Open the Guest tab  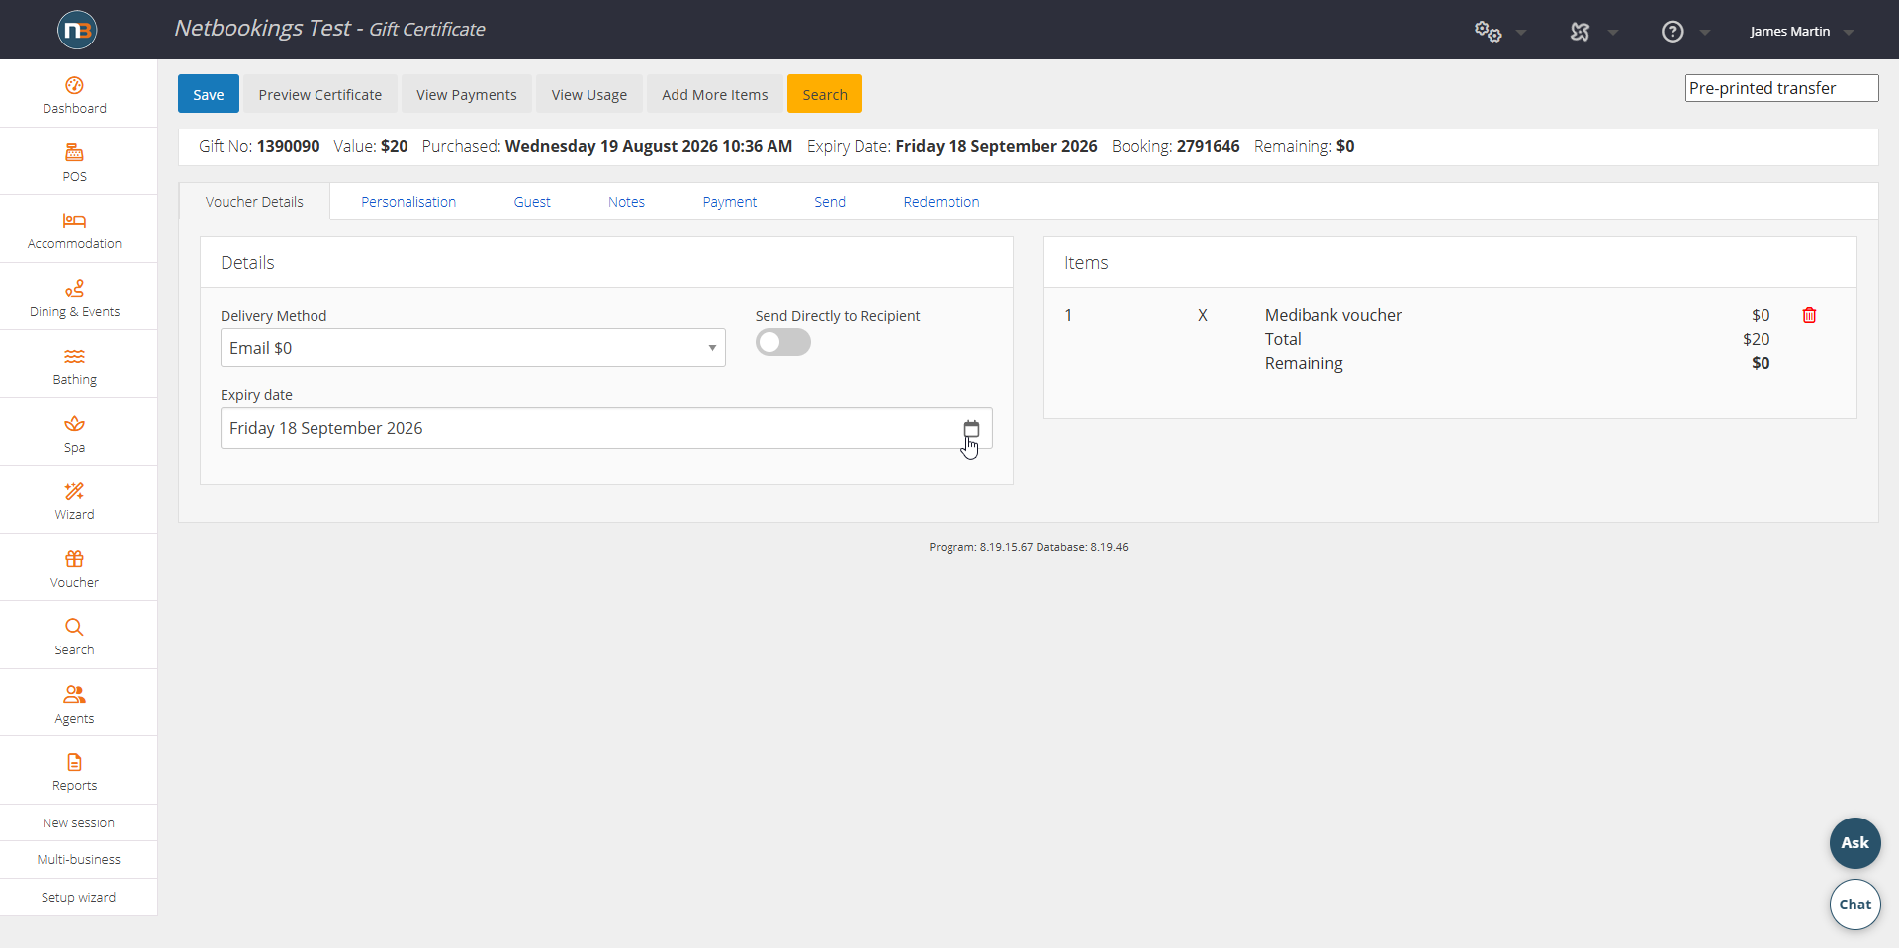click(532, 202)
